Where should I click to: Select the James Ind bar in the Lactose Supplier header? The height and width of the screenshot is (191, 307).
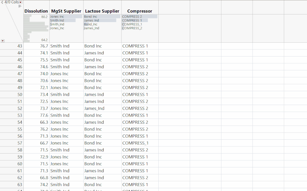(100, 20)
